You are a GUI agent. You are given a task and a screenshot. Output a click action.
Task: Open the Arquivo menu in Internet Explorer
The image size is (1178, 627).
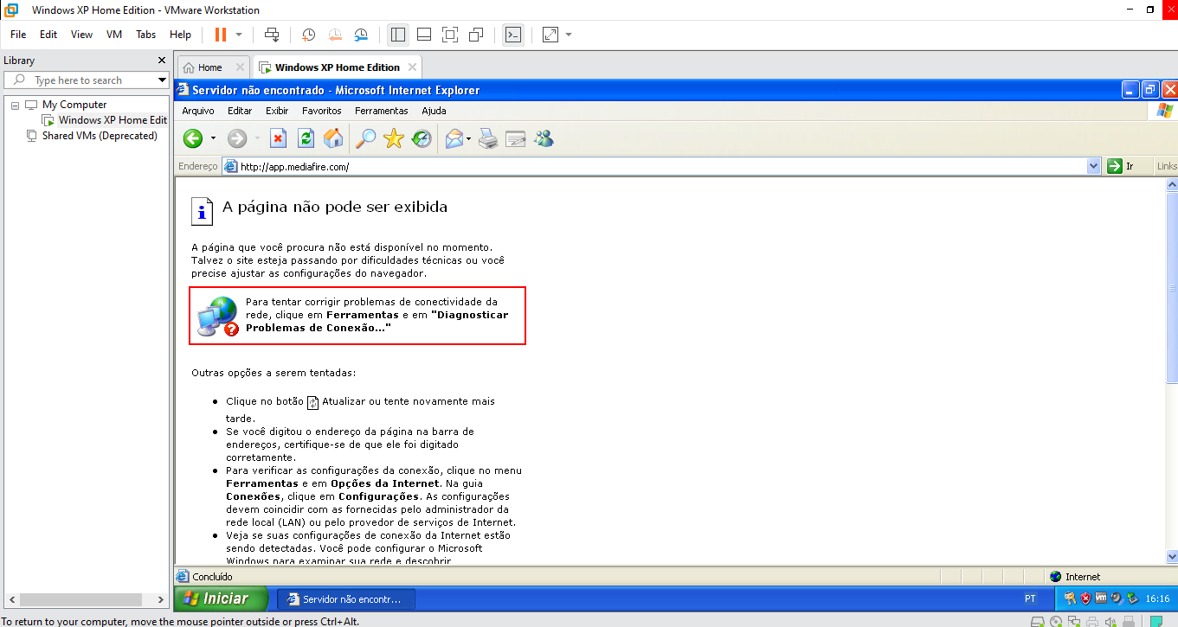(198, 111)
